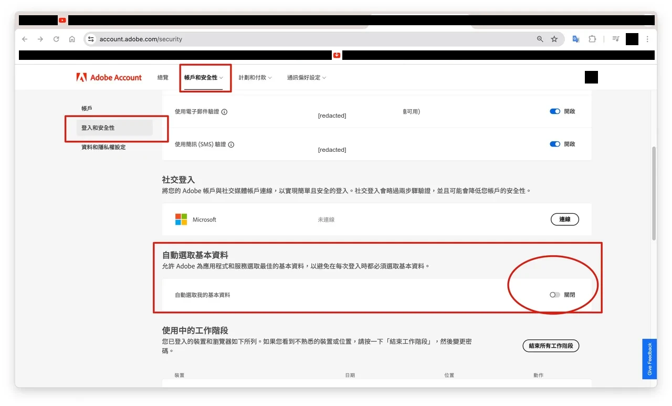This screenshot has width=672, height=406.
Task: Open the Give Feedback side button
Action: pos(649,359)
